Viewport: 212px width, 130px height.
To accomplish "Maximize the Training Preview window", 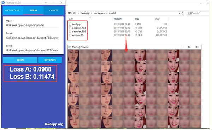I will pos(189,47).
